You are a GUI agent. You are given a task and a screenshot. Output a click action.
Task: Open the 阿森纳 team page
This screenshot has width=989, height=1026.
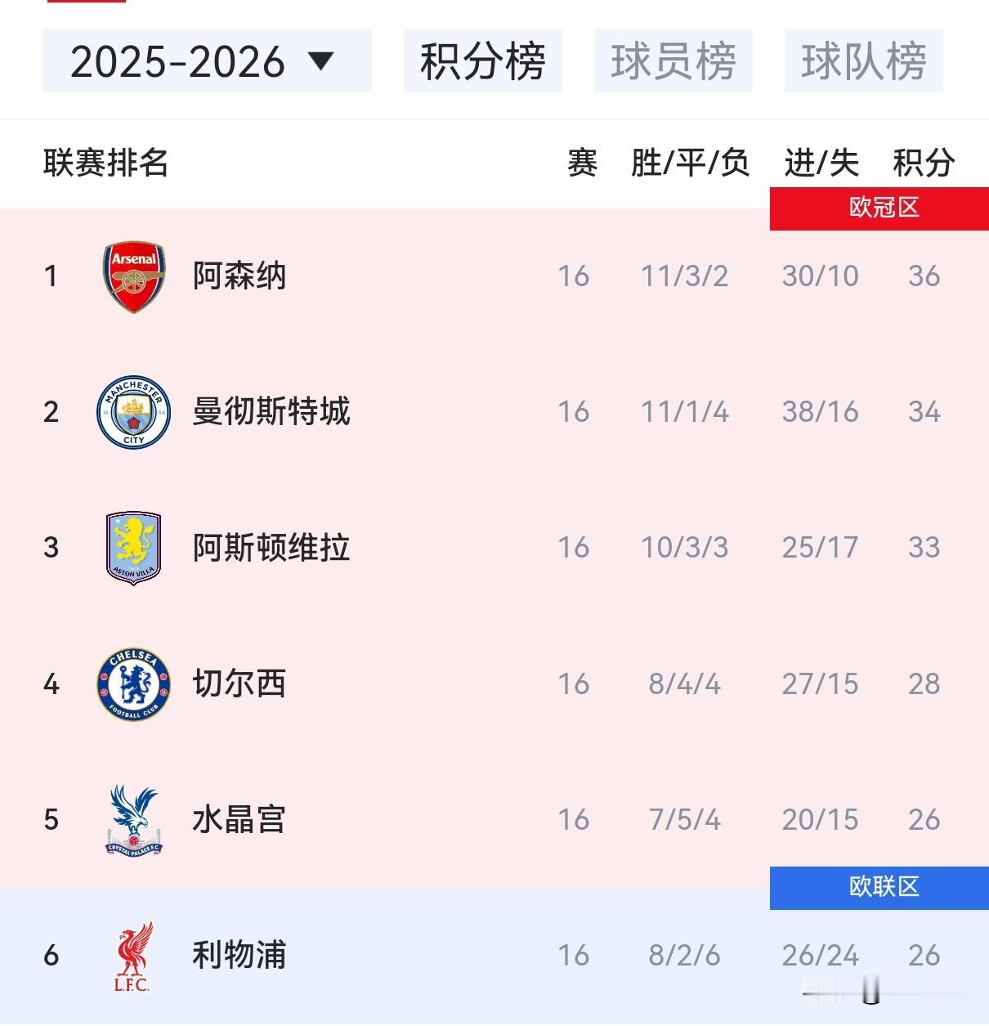239,276
